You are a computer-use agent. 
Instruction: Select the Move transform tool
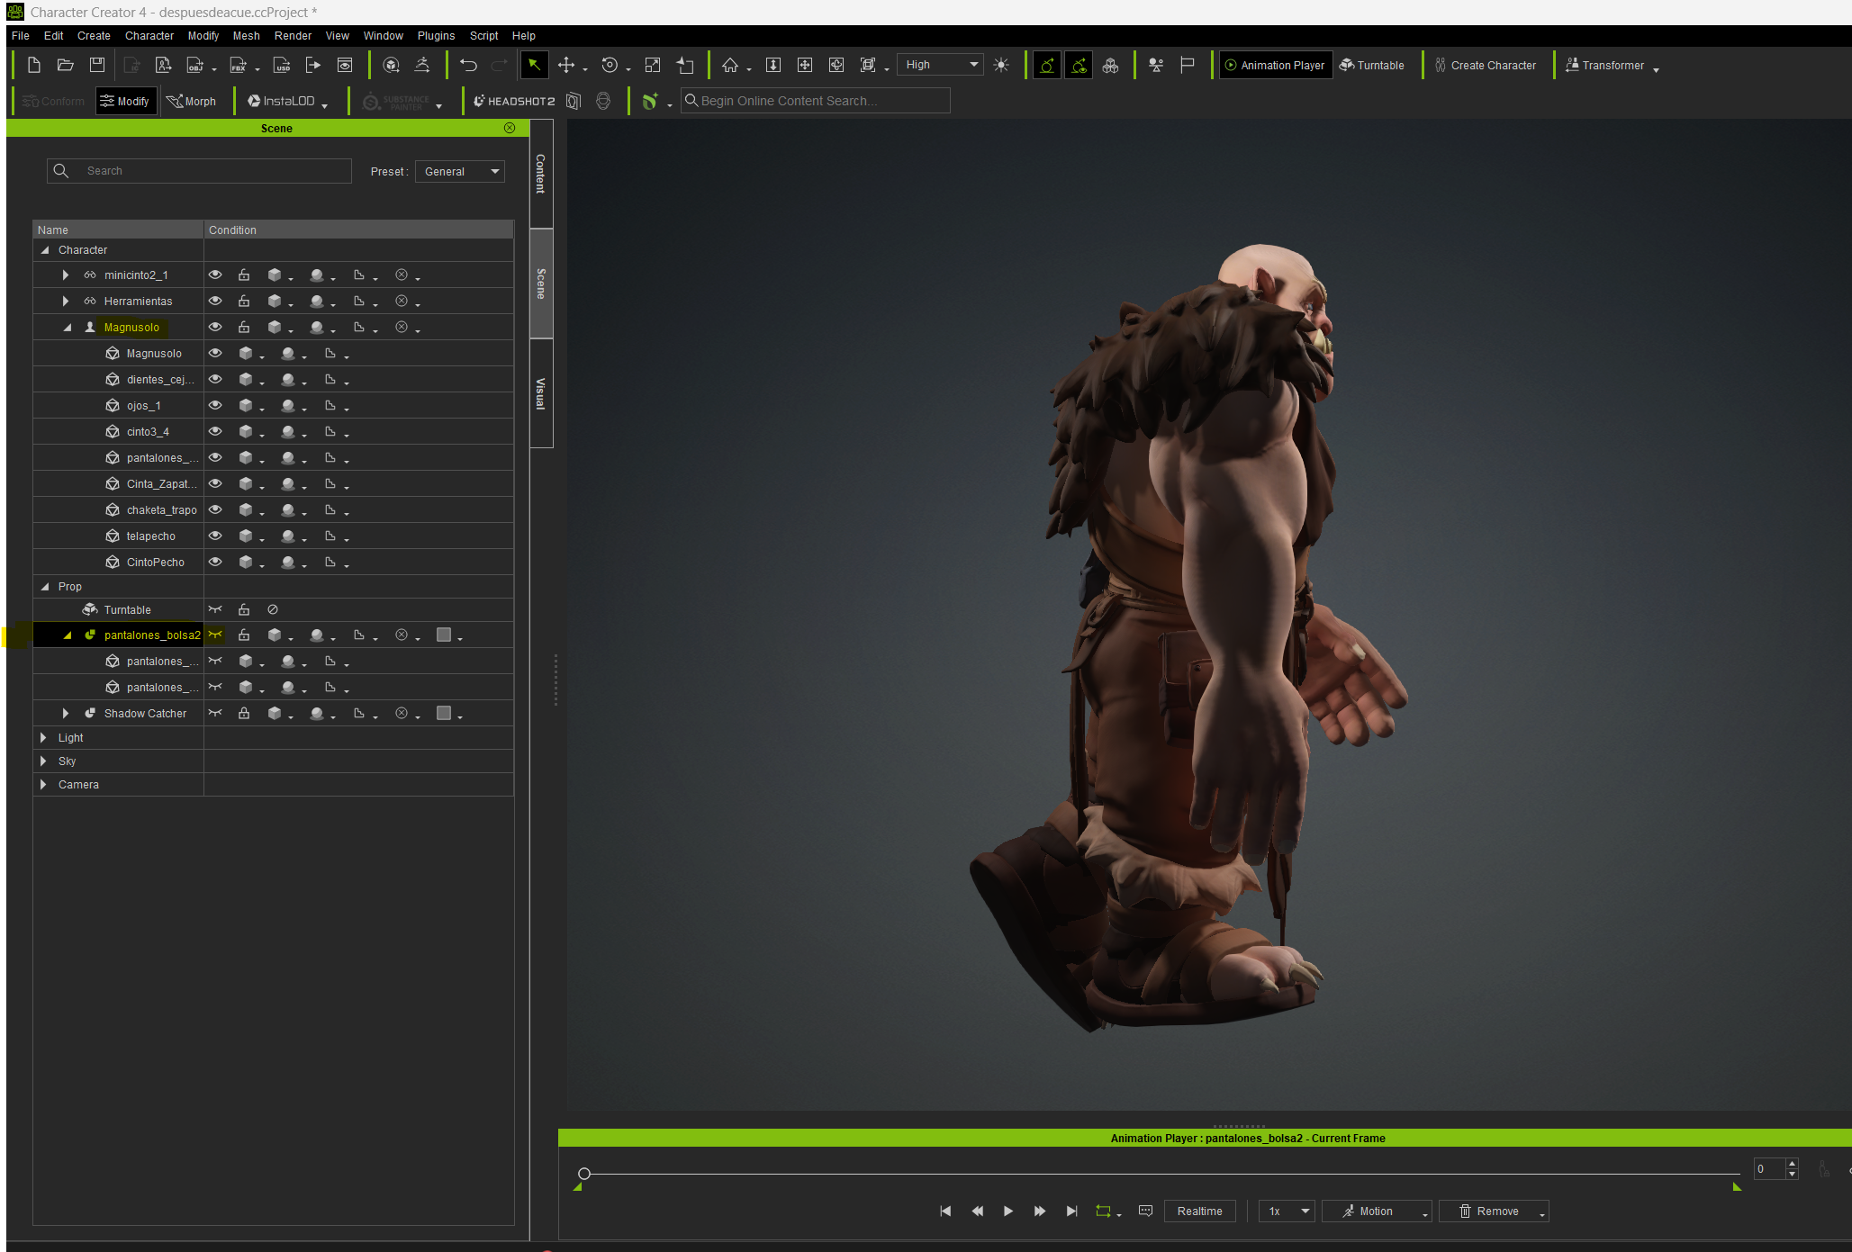click(566, 65)
